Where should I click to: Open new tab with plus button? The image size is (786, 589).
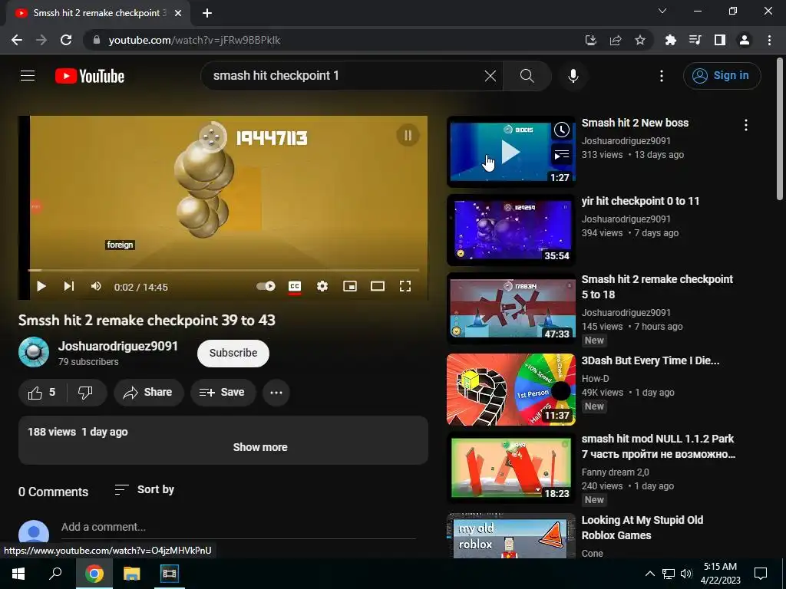point(207,14)
